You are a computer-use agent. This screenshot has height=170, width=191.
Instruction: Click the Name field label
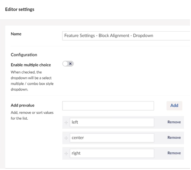[x=16, y=34]
